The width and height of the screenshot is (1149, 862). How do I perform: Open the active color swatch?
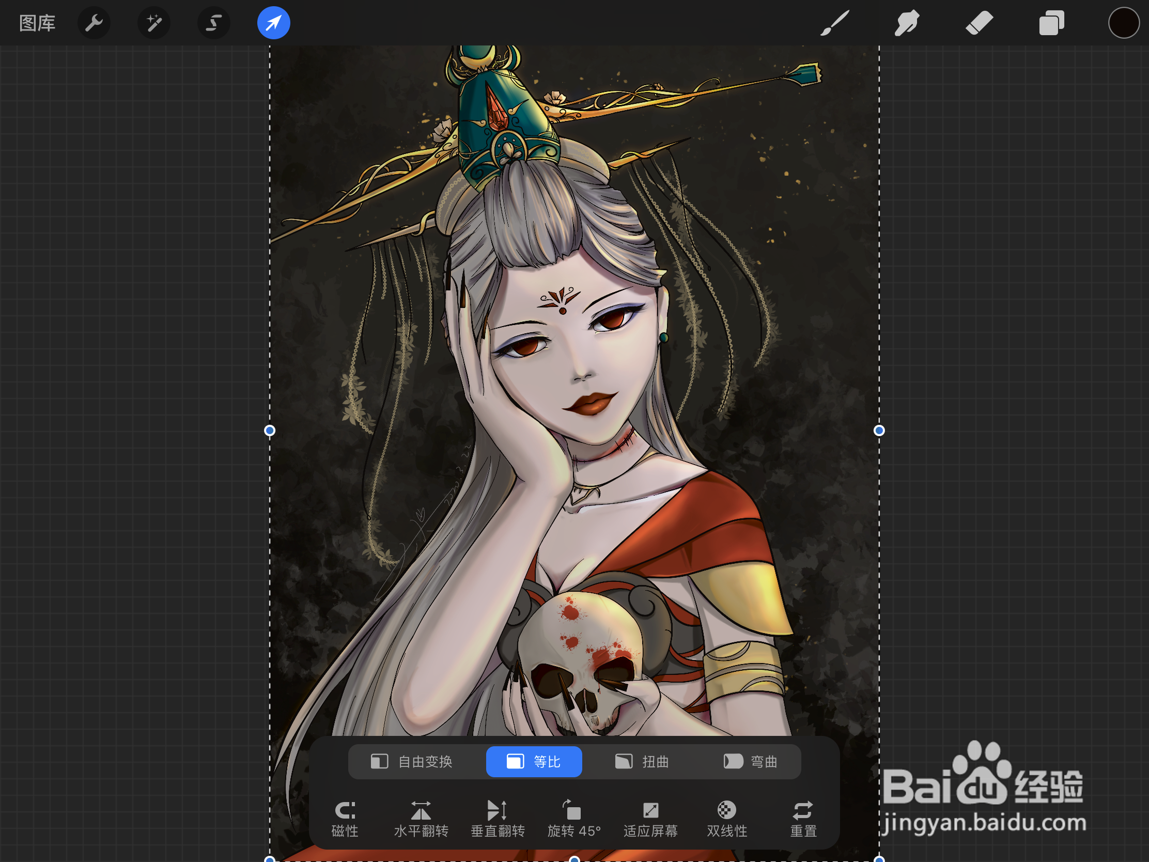click(1124, 23)
